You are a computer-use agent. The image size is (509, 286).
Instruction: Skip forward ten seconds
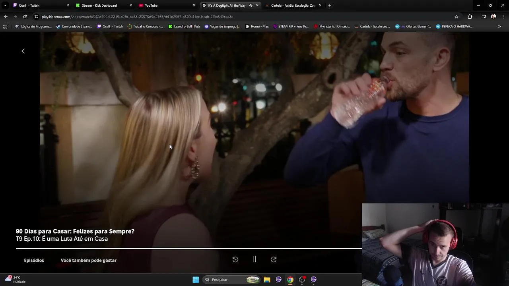[274, 259]
